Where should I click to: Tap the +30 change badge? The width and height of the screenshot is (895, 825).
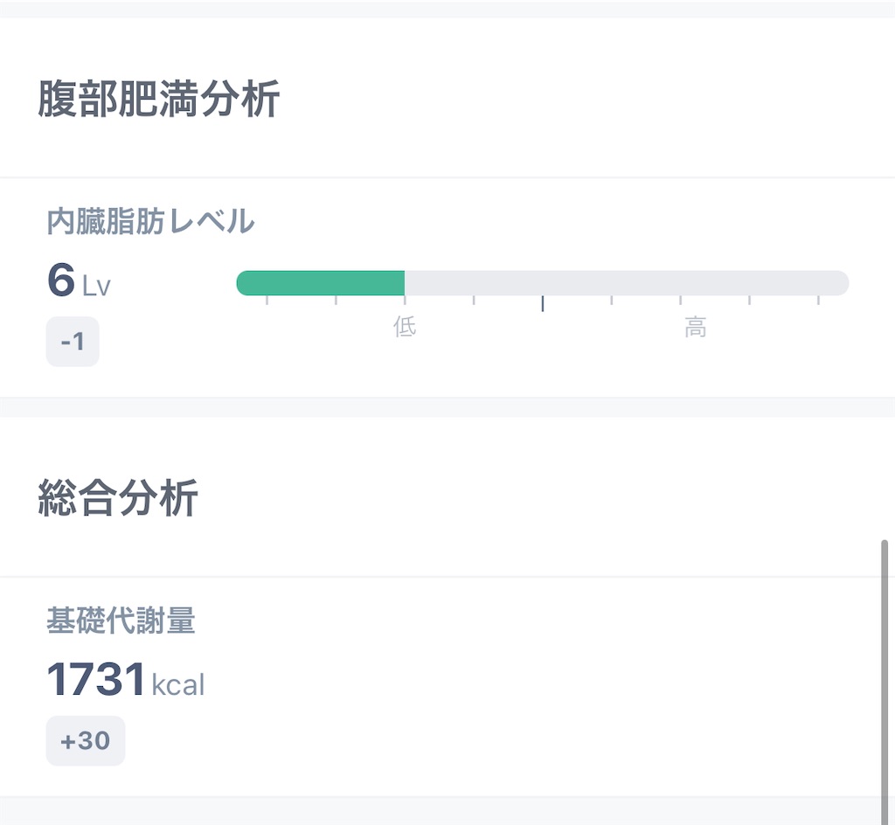pos(86,740)
